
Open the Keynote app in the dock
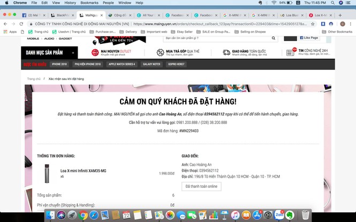[x=224, y=215]
